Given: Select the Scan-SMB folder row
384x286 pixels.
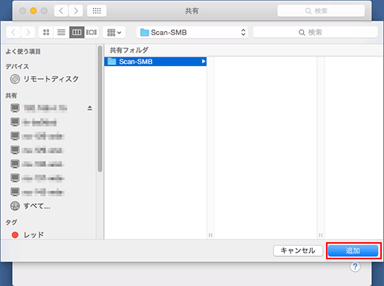Looking at the screenshot, I should (155, 62).
